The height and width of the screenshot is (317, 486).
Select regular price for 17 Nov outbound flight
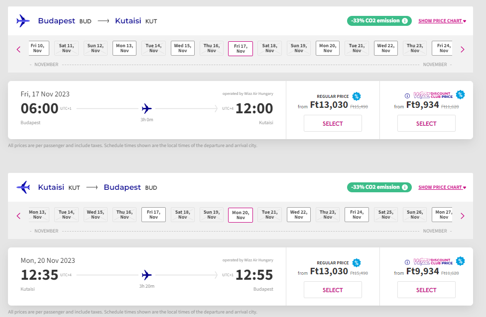point(333,124)
